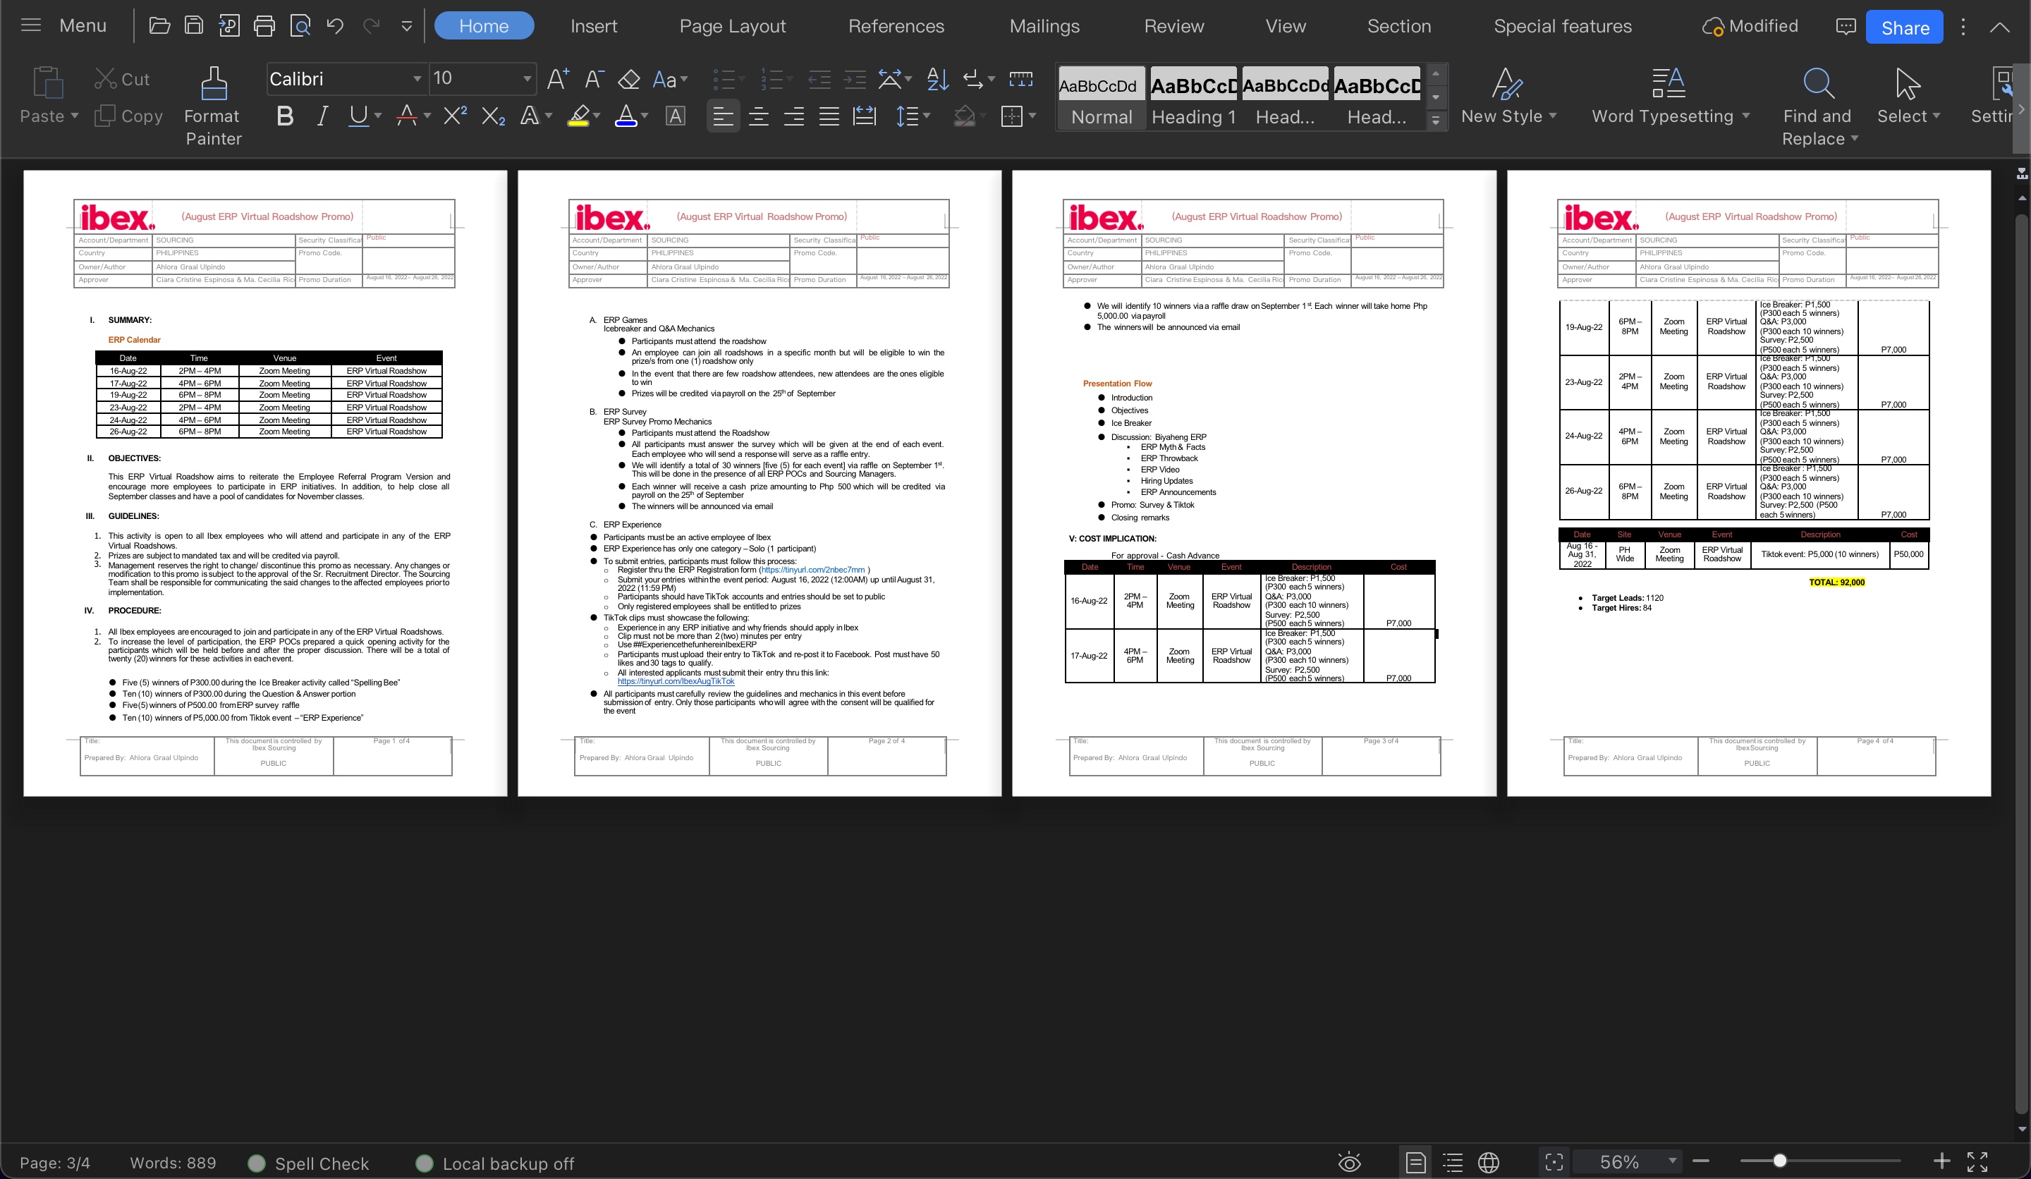Open the Calibri font name dropdown
The image size is (2031, 1179).
point(417,79)
